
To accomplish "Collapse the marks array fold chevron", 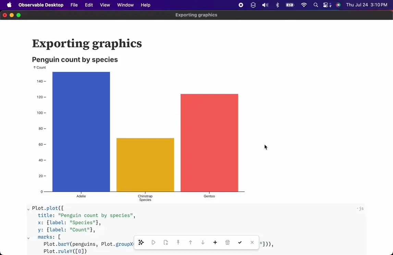I will click(28, 238).
